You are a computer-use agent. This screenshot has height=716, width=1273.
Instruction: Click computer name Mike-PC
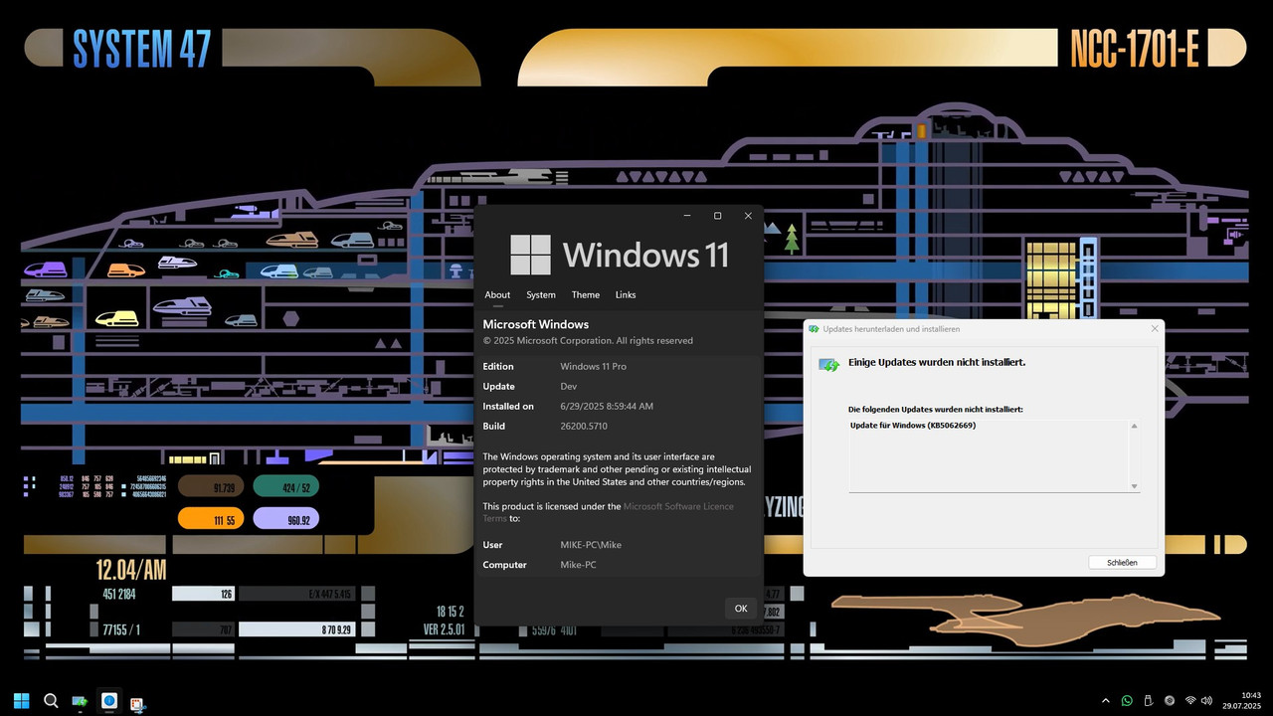579,565
